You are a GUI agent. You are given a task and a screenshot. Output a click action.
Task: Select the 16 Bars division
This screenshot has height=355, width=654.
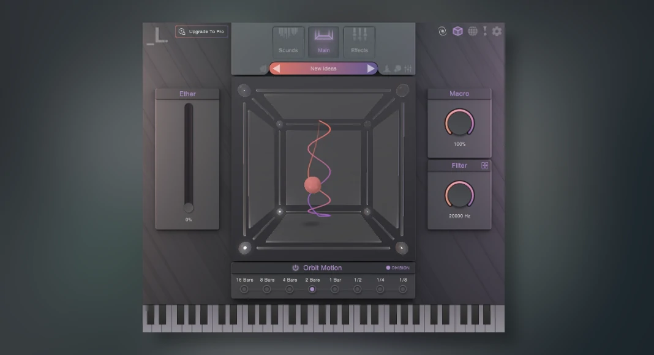point(244,289)
